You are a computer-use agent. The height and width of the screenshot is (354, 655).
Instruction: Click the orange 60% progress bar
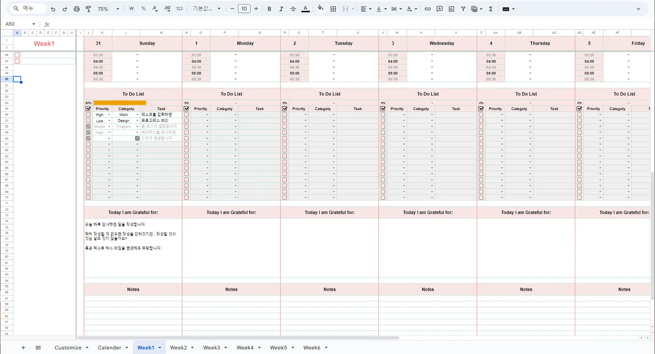(120, 103)
